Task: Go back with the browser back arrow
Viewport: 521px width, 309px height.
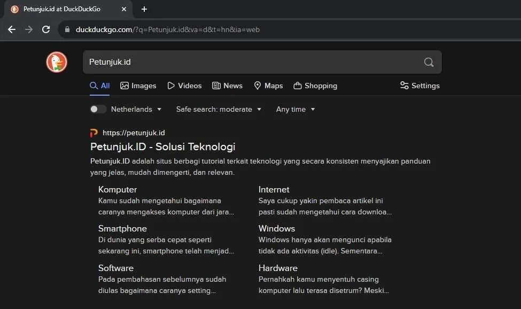Action: pyautogui.click(x=12, y=29)
